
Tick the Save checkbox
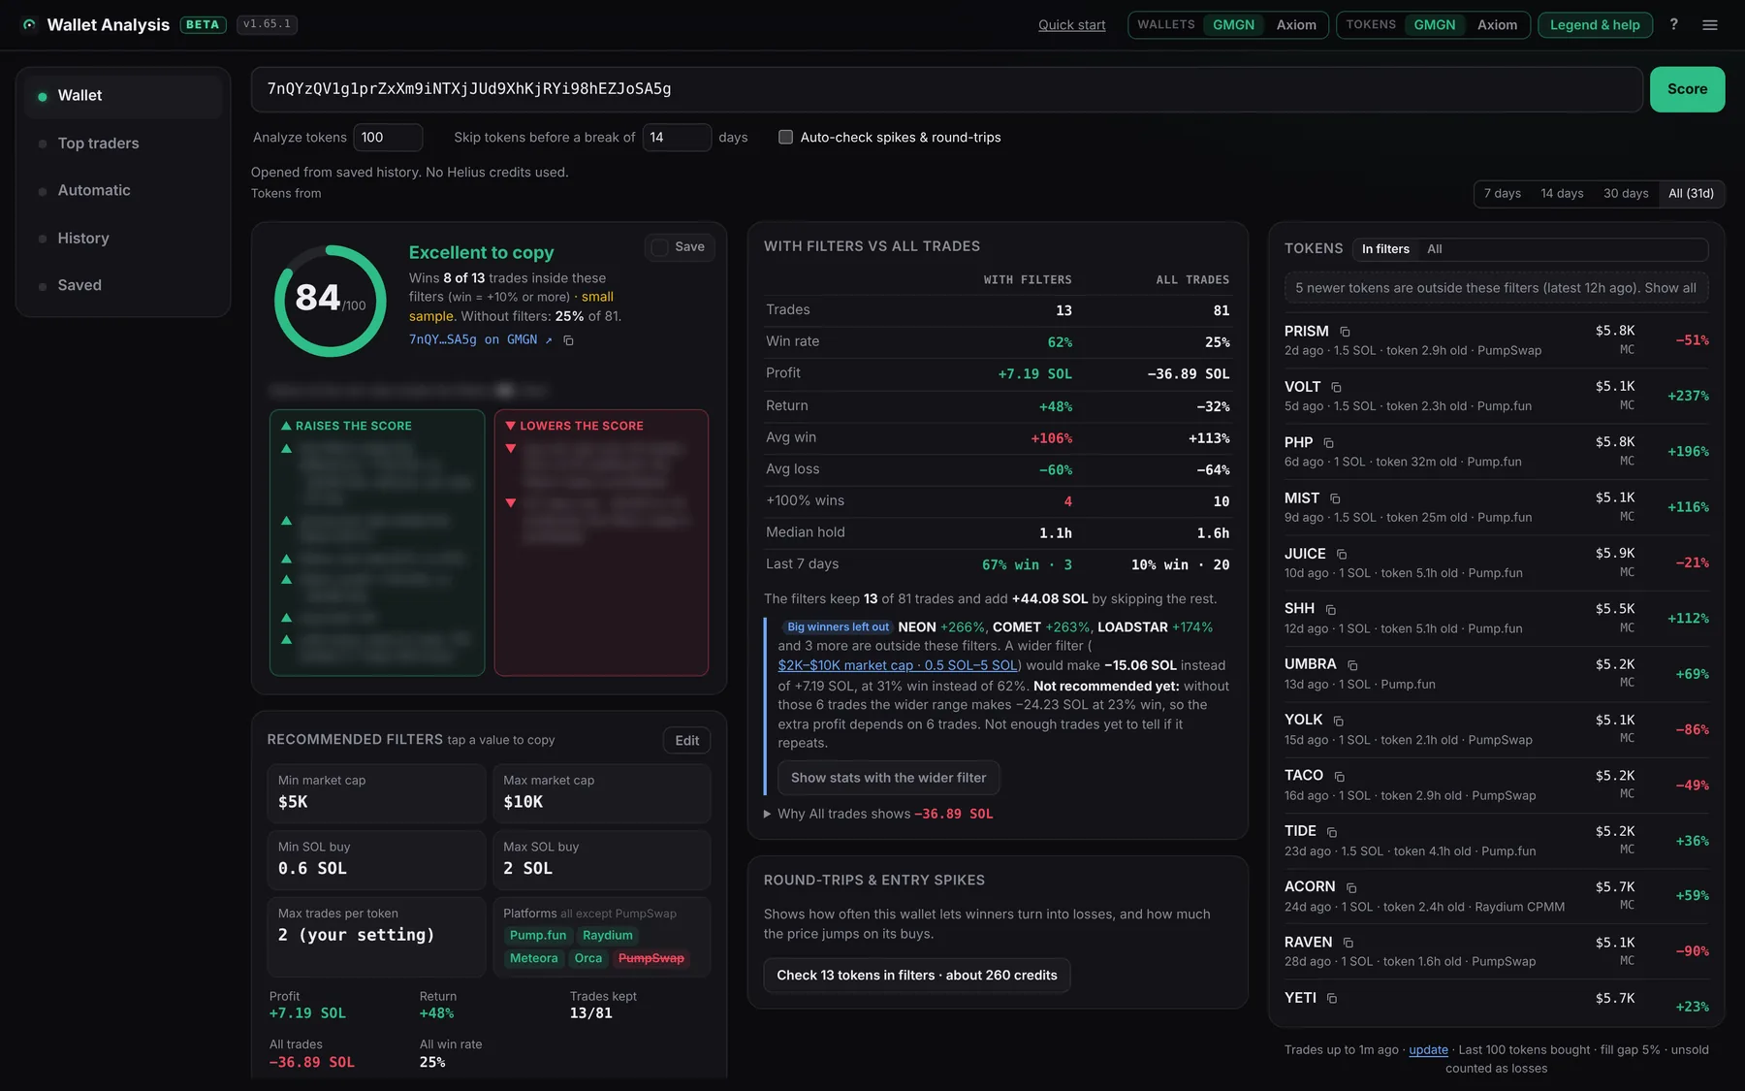point(660,247)
